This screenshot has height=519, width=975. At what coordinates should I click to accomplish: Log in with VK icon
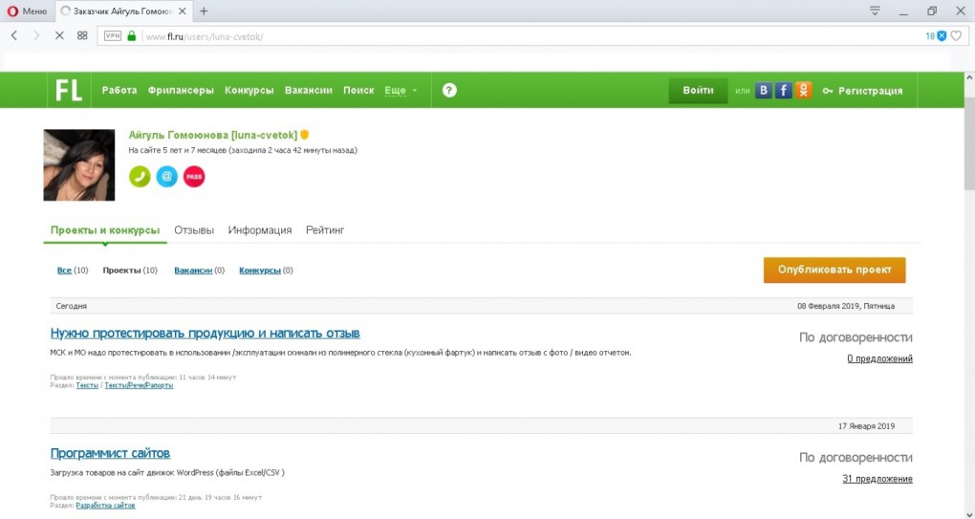pyautogui.click(x=763, y=91)
